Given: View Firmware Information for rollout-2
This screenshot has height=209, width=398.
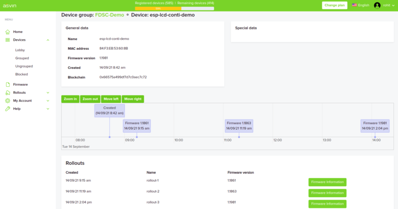Looking at the screenshot, I should click(x=327, y=193).
